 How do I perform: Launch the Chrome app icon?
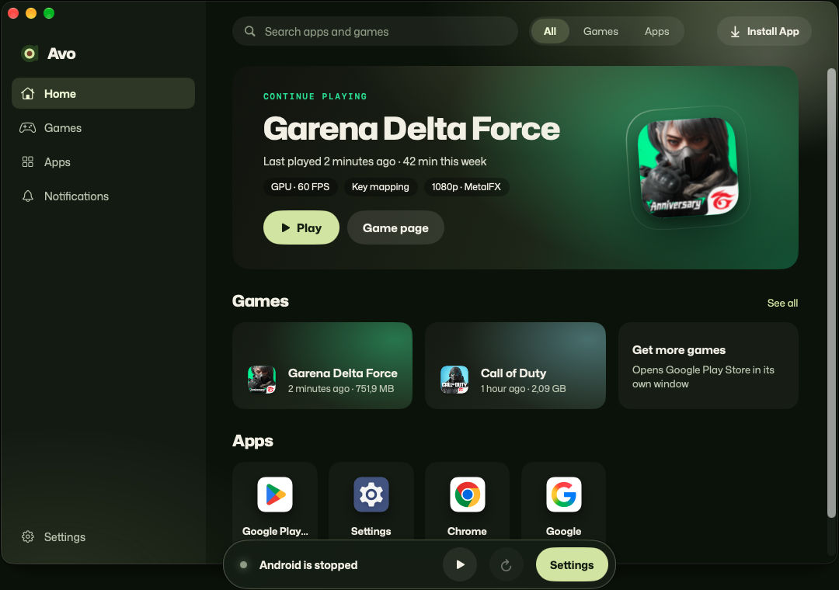pos(467,495)
